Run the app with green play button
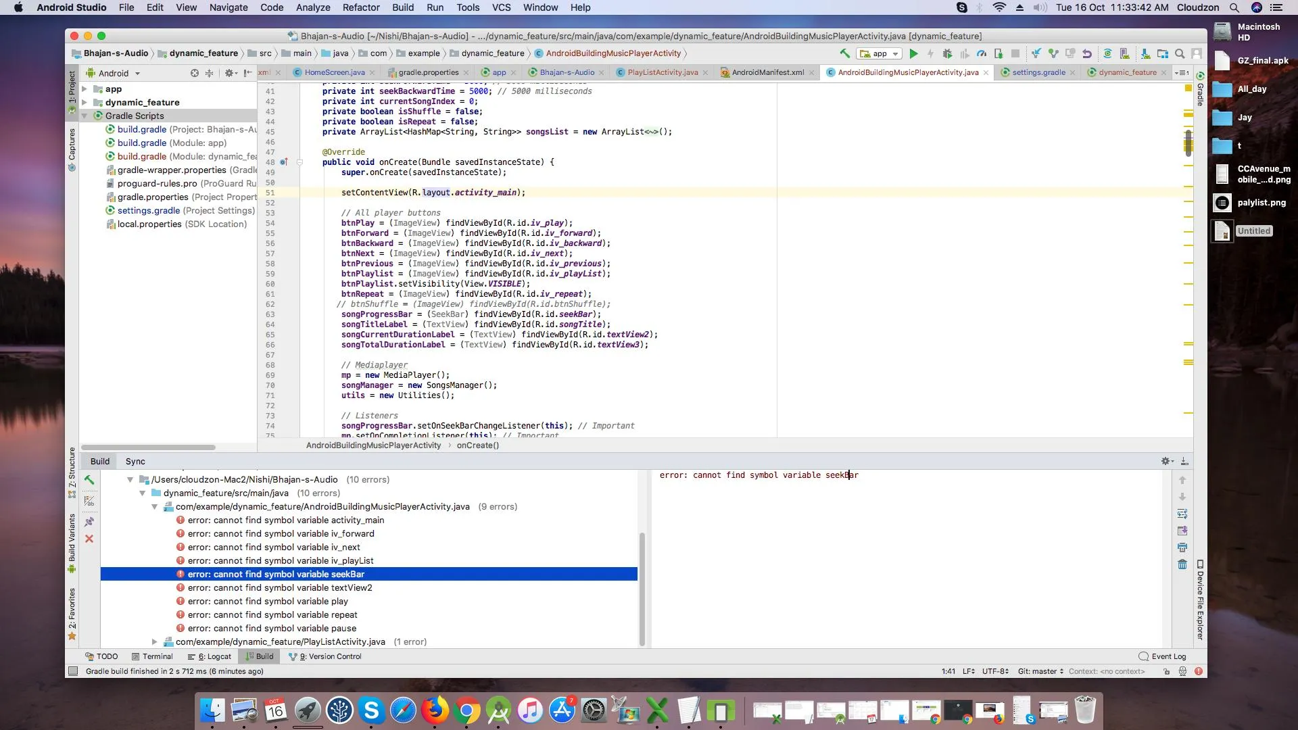 point(913,53)
